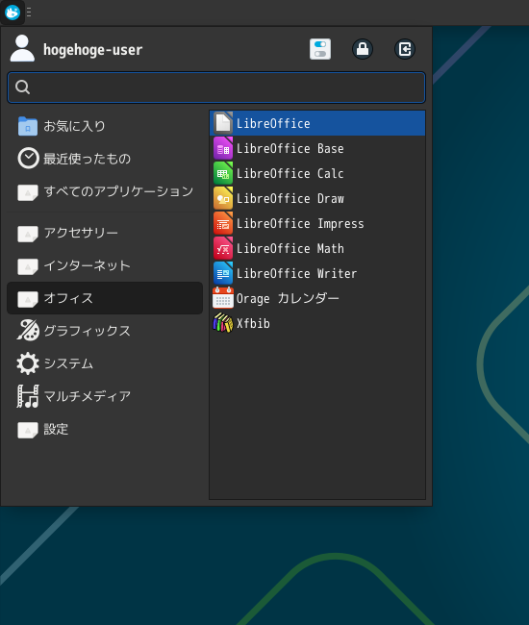The width and height of the screenshot is (529, 625).
Task: Launch Orage カレンダー text entry
Action: 288,298
